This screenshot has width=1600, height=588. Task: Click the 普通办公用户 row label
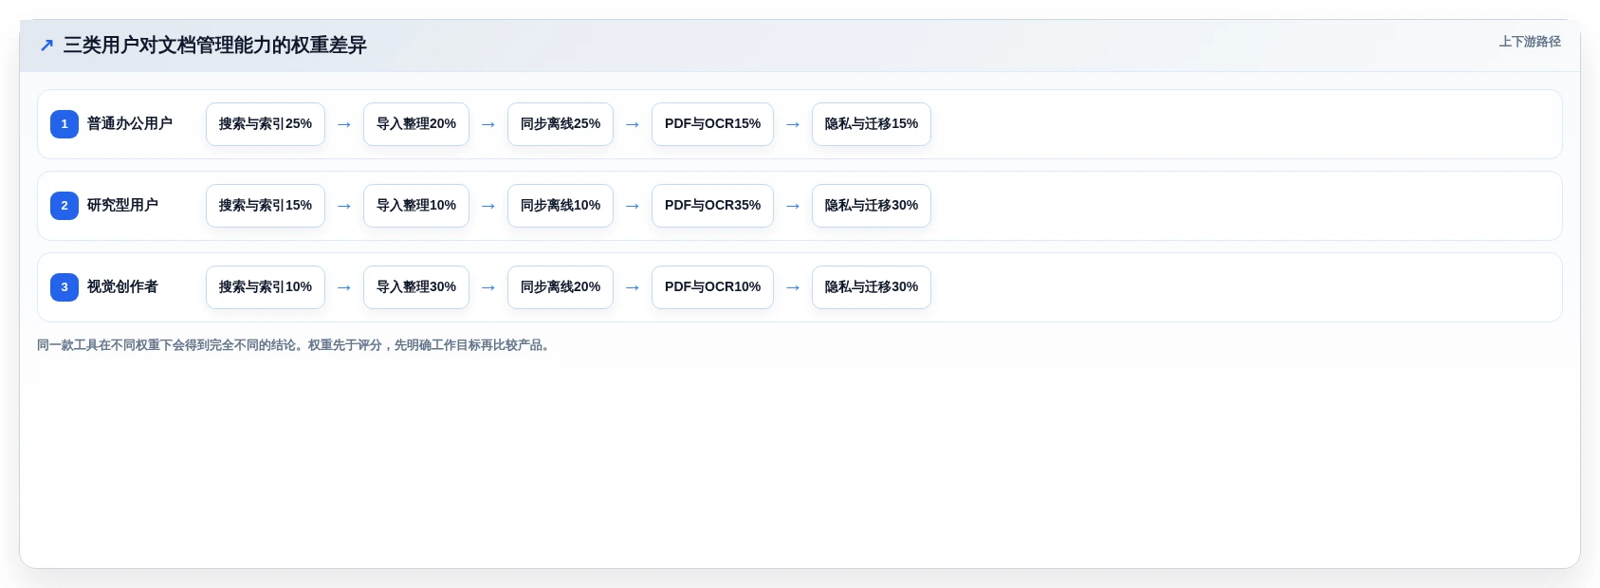point(130,124)
